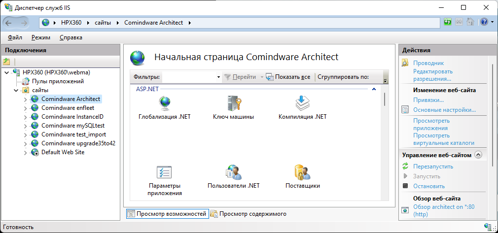The image size is (498, 233).
Task: Open the Режим menu
Action: 41,37
